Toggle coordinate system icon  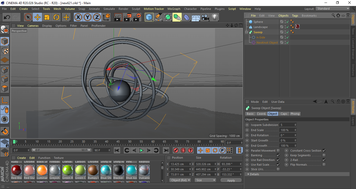click(x=106, y=17)
